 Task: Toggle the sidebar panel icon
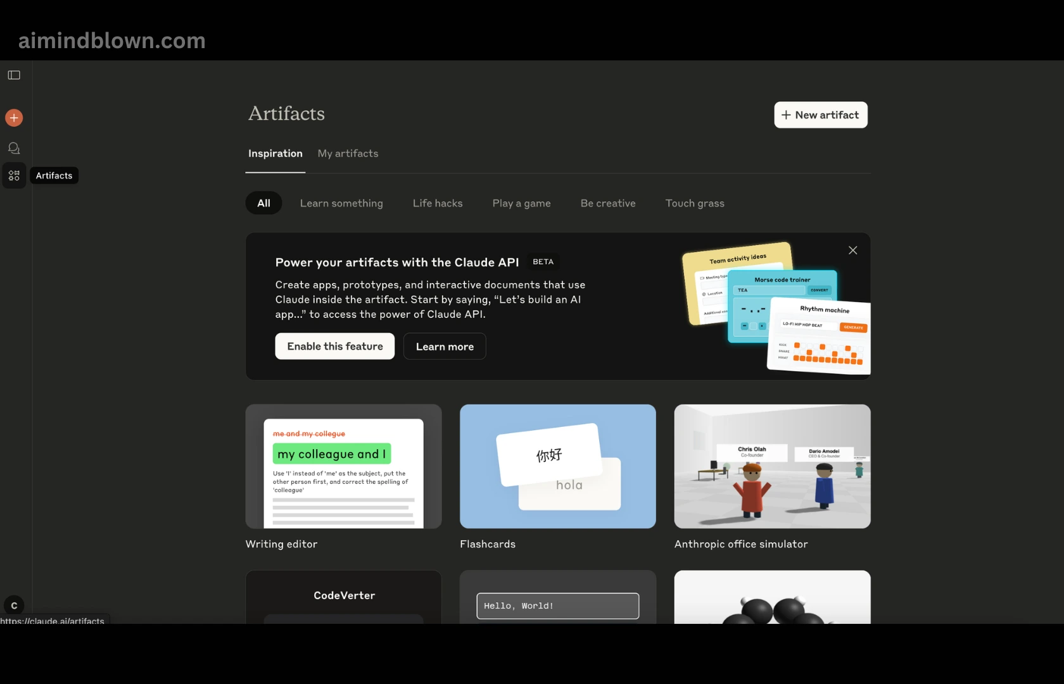click(14, 75)
